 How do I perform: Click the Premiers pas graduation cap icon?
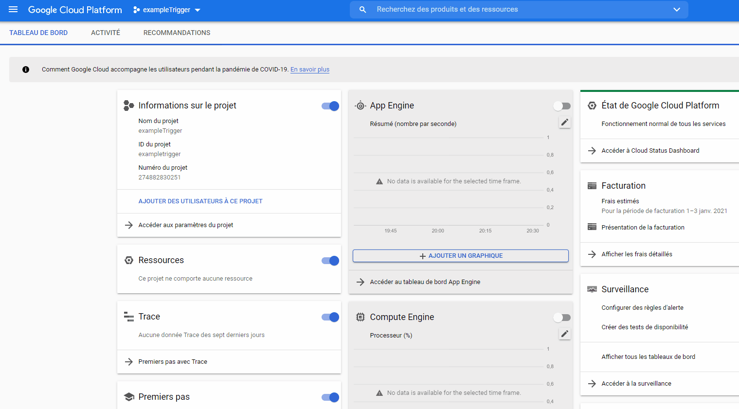[x=129, y=397]
